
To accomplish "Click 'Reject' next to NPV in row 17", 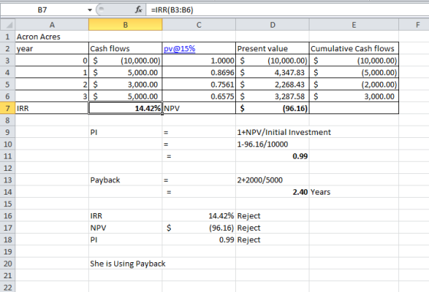I will click(273, 228).
